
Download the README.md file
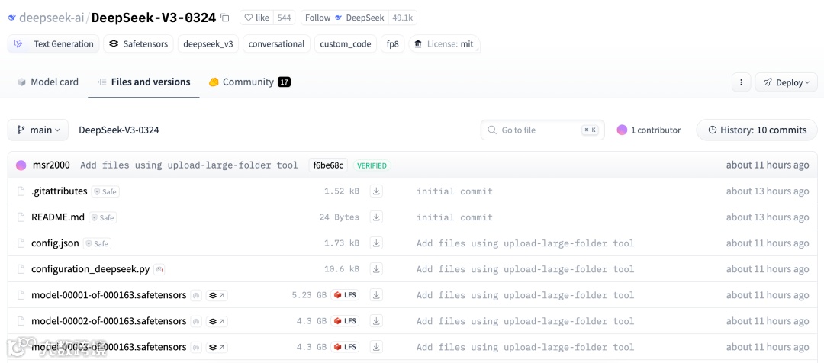[376, 217]
